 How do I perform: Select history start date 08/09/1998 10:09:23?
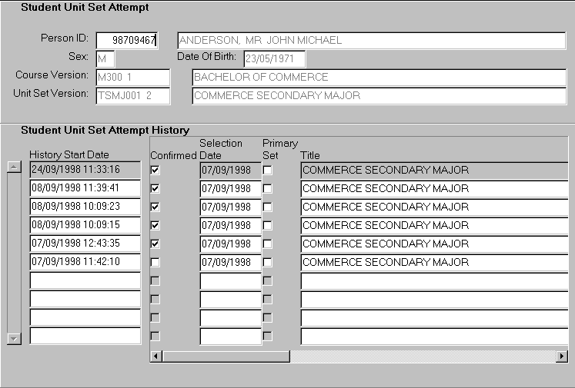pyautogui.click(x=85, y=207)
